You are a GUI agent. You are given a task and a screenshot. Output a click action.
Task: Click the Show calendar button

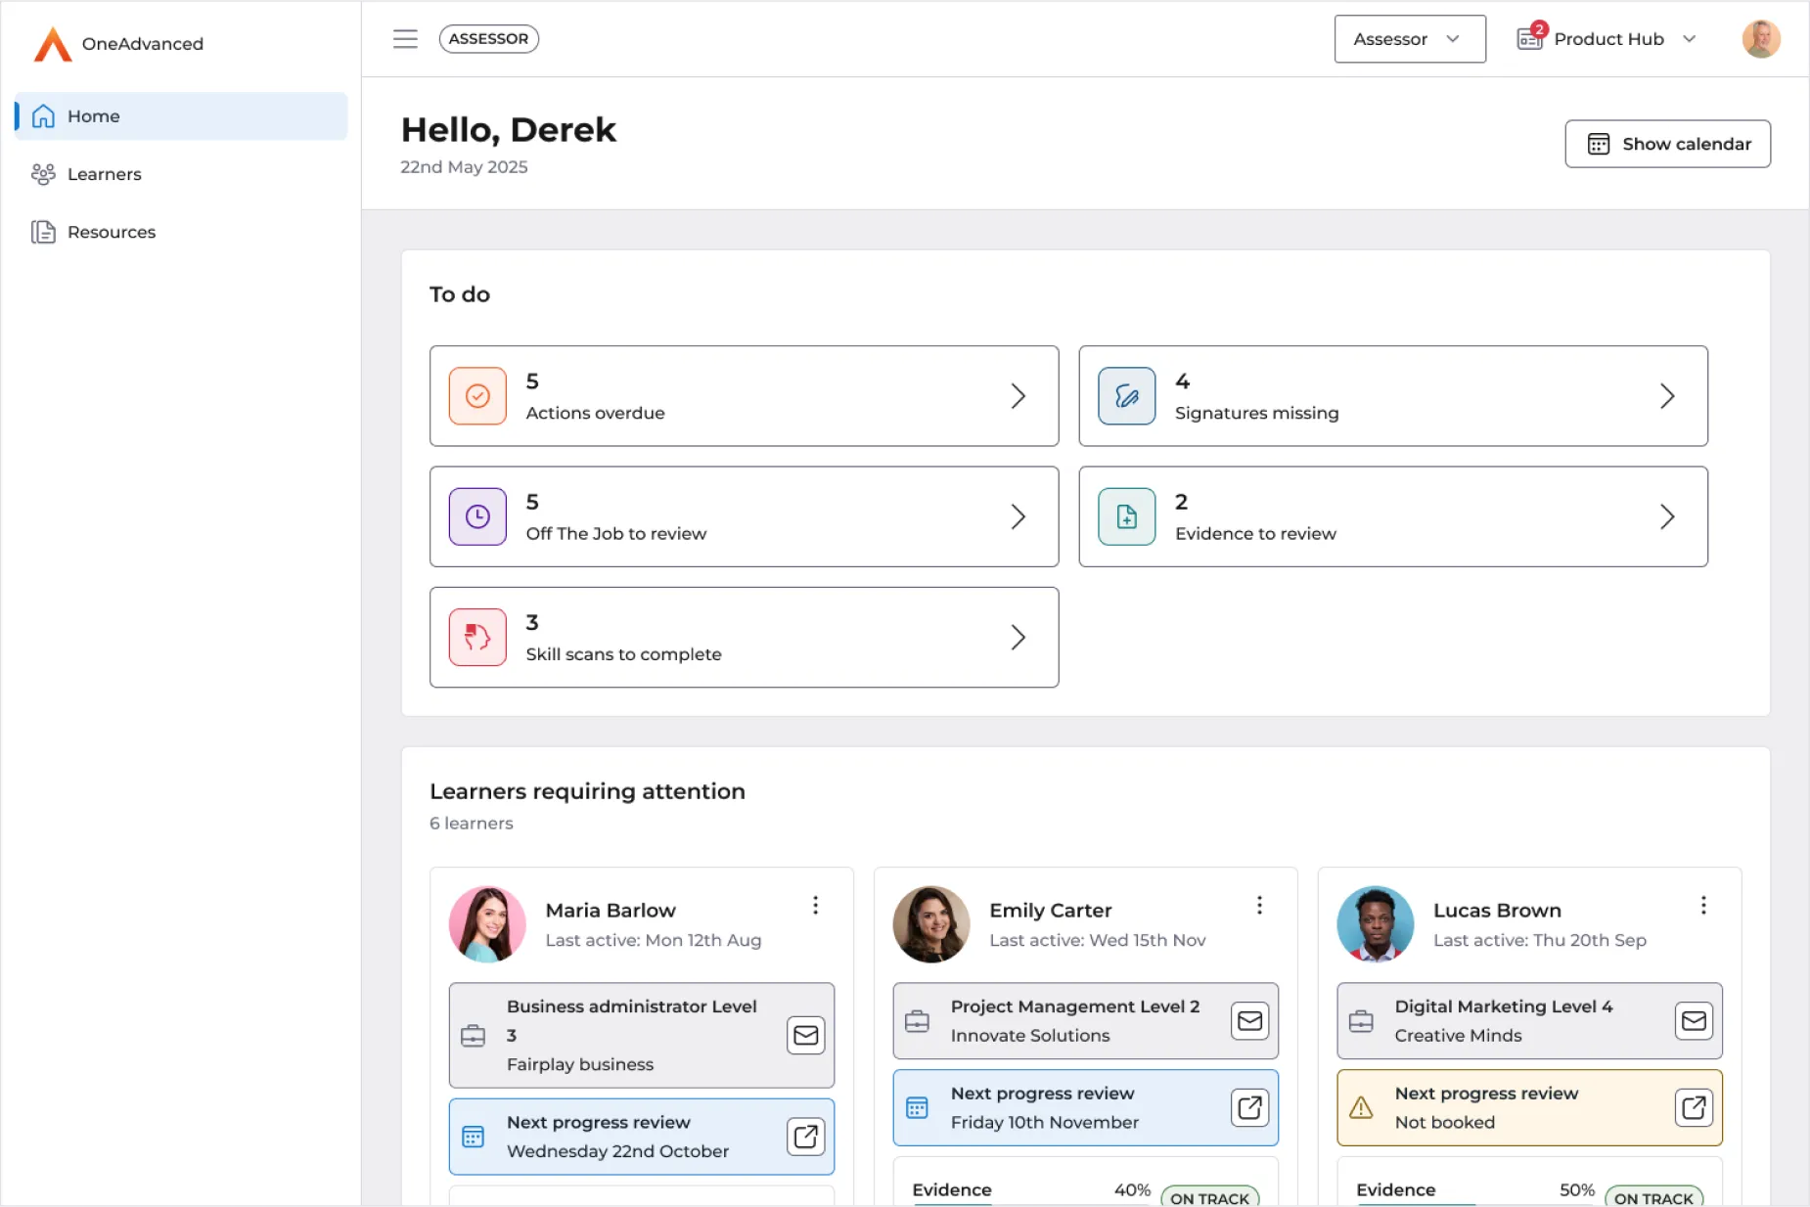click(x=1667, y=144)
